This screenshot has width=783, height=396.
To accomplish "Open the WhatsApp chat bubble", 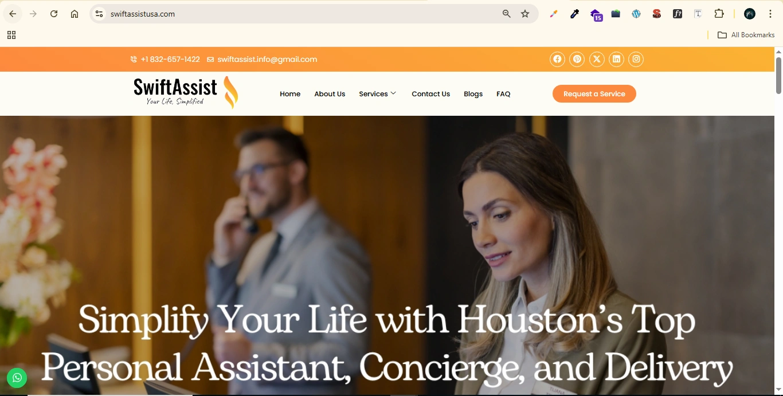I will tap(17, 378).
